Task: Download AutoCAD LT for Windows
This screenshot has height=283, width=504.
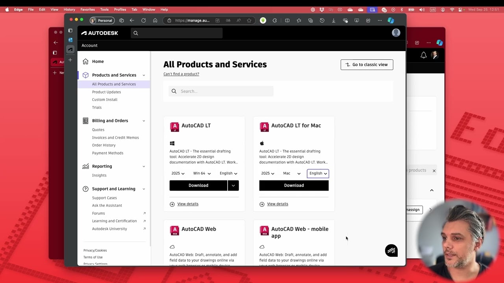Action: click(198, 186)
